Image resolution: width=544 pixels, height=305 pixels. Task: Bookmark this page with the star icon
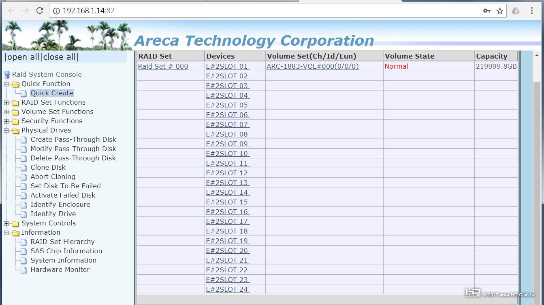click(x=500, y=11)
